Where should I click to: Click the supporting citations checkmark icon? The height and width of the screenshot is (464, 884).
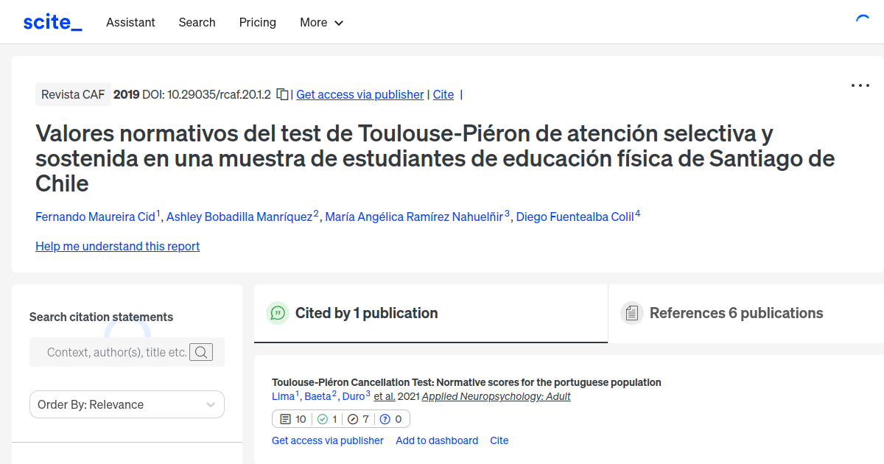click(x=322, y=419)
